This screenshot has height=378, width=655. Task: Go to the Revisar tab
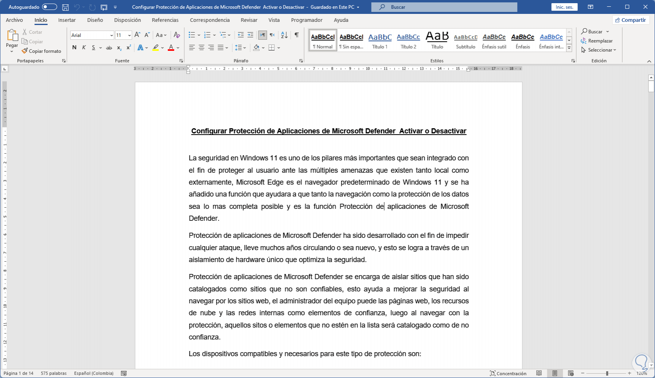point(249,20)
